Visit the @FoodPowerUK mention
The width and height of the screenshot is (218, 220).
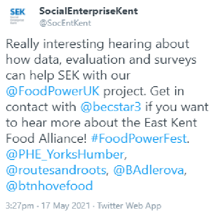tap(53, 91)
